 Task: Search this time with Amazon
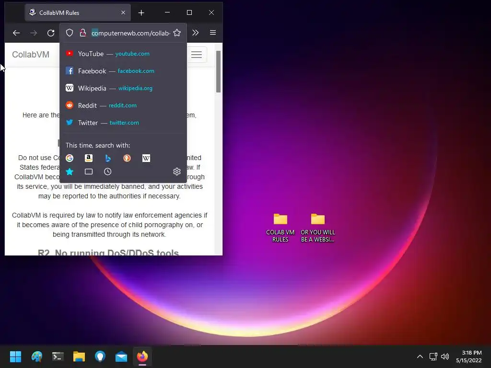tap(89, 158)
